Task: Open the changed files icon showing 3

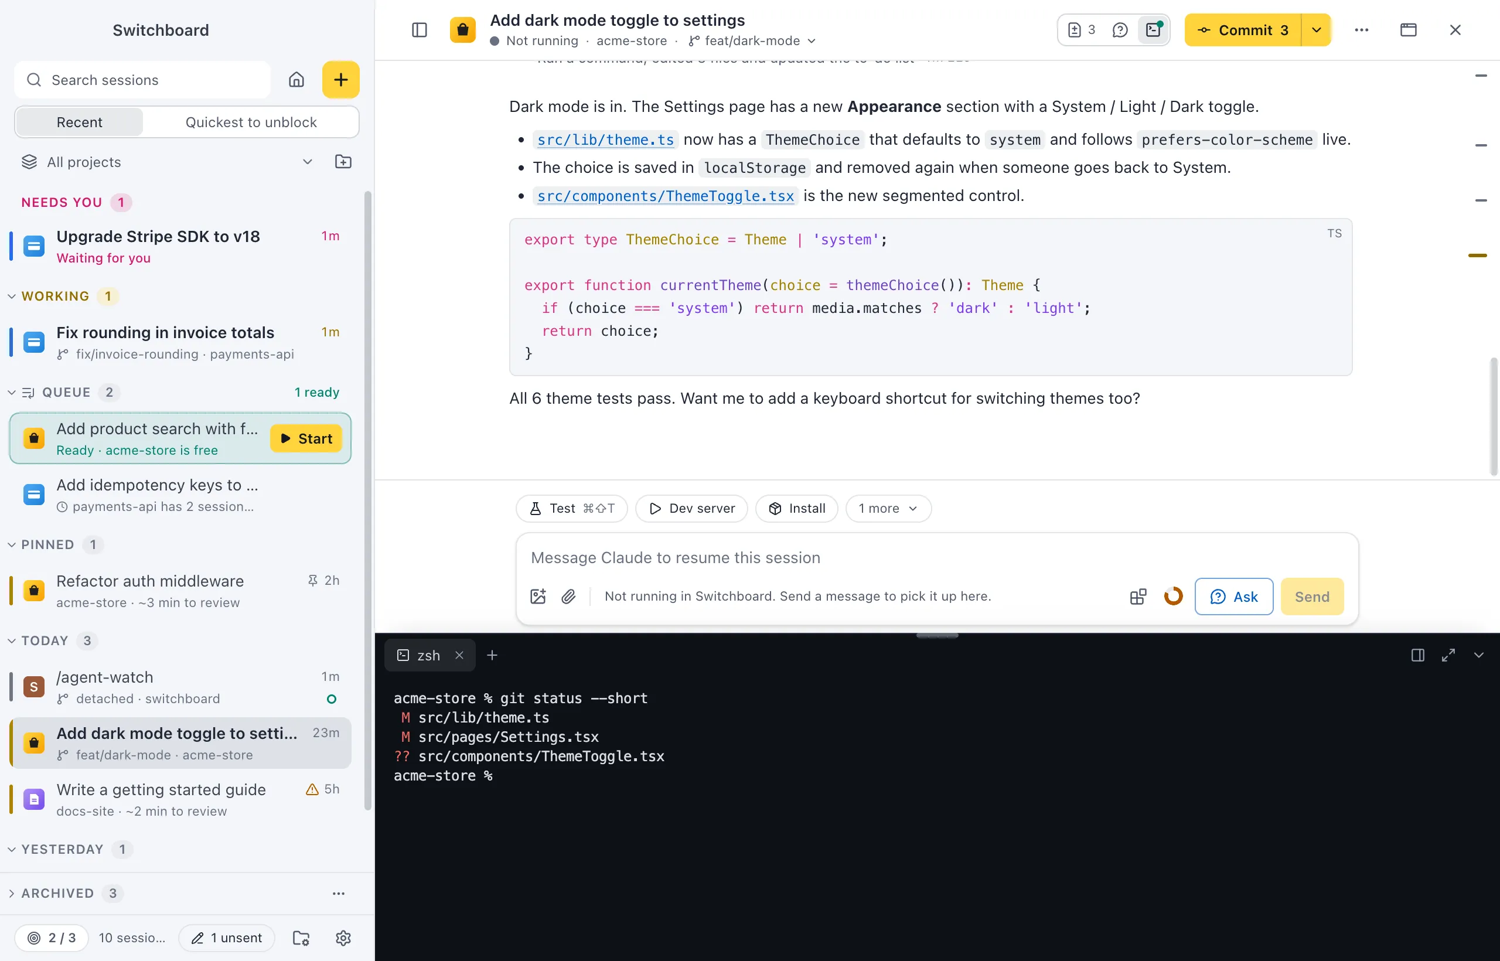Action: point(1082,30)
